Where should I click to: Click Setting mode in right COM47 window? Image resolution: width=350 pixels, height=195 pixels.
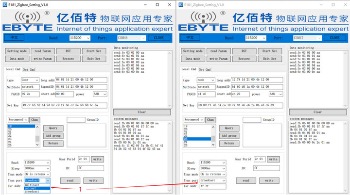click(193, 51)
